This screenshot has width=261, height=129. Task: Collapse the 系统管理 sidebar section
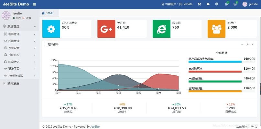pyautogui.click(x=19, y=26)
